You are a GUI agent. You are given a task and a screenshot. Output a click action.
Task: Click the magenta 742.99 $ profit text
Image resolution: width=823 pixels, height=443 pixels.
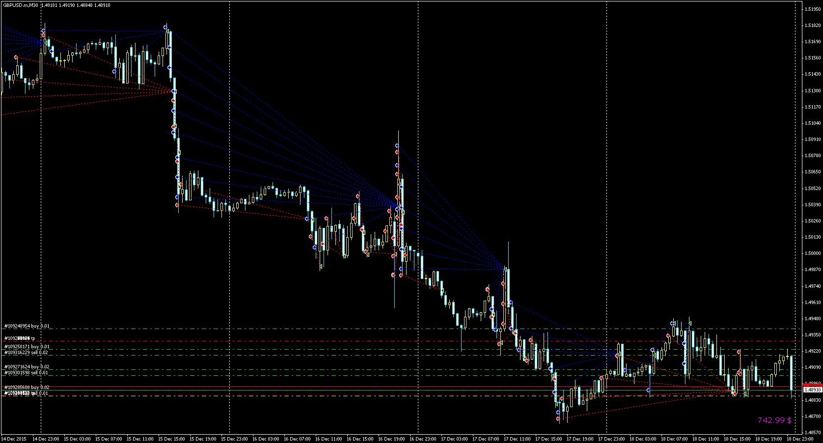click(774, 420)
